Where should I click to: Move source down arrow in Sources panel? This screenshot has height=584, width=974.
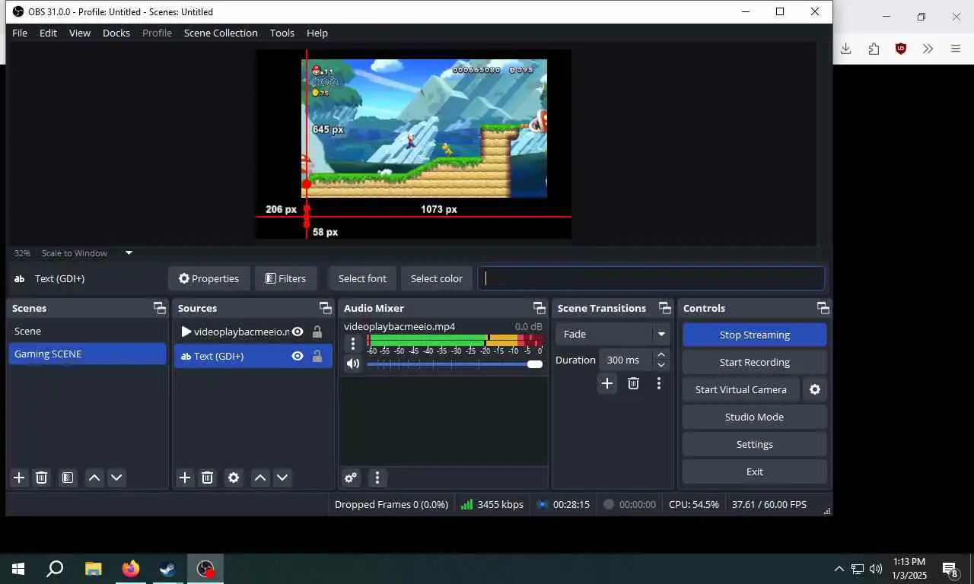coord(282,478)
